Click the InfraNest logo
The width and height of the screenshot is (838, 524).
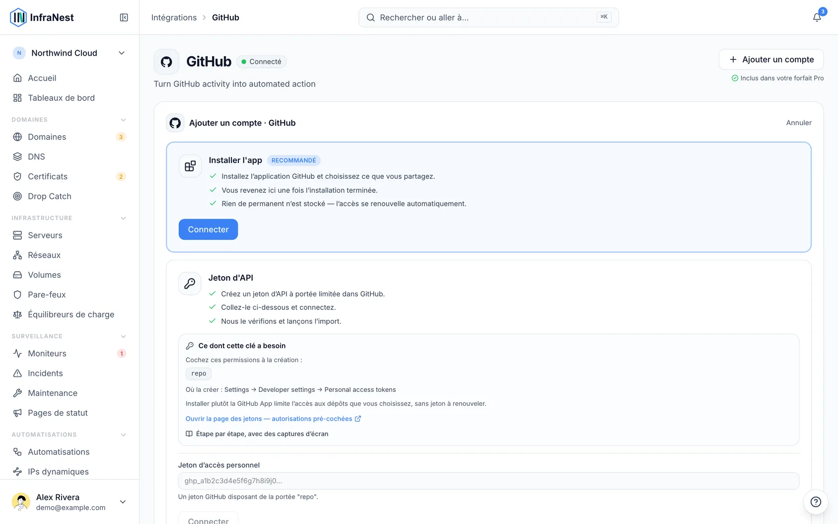[42, 17]
